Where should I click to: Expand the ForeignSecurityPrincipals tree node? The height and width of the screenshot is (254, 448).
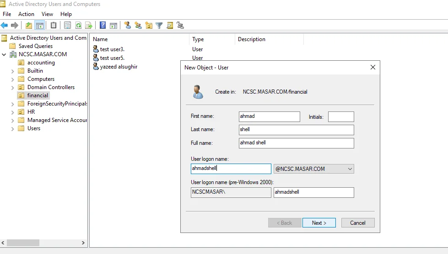12,104
